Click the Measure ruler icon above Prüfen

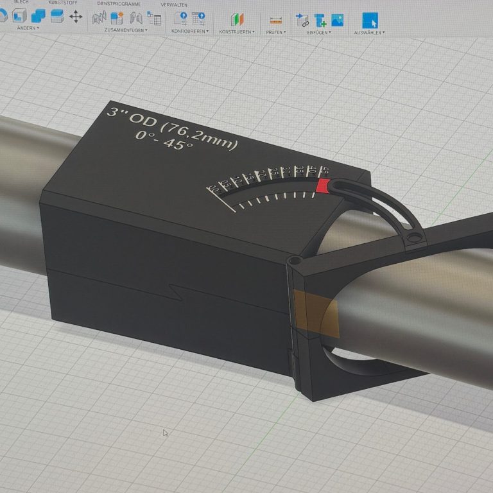[x=276, y=21]
